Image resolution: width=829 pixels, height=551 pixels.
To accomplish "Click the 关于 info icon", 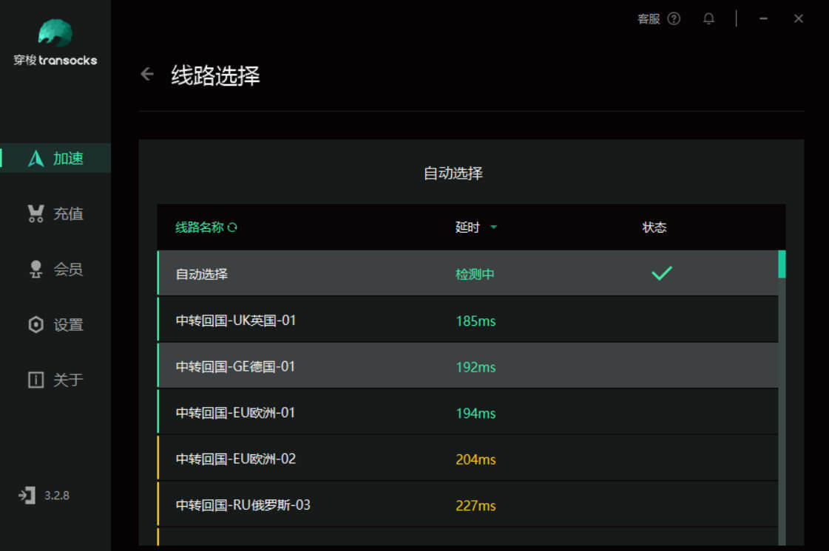I will click(35, 380).
